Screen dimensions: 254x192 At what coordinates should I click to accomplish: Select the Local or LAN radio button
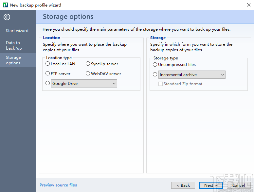[48, 64]
